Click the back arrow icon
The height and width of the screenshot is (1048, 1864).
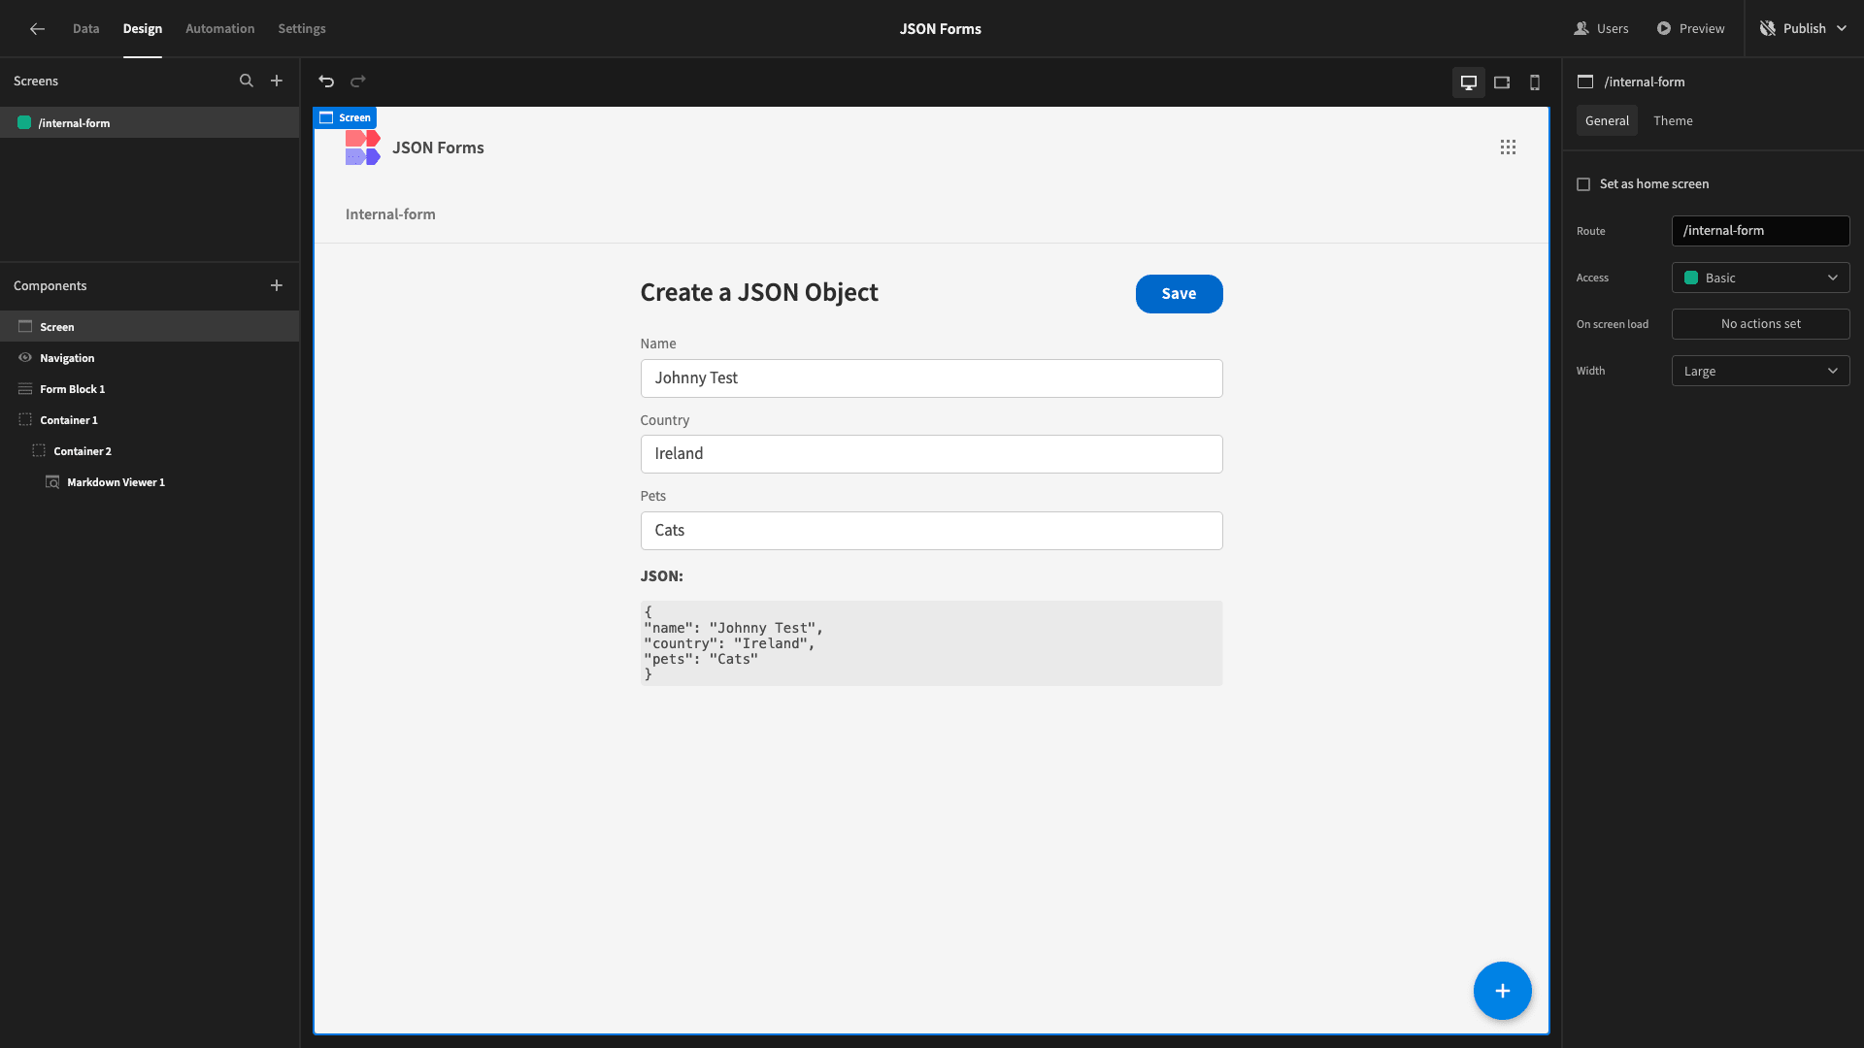pos(37,29)
